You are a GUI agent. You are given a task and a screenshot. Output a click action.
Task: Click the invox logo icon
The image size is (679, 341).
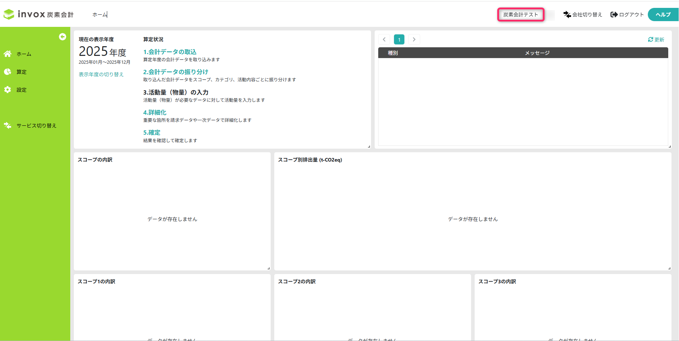9,14
